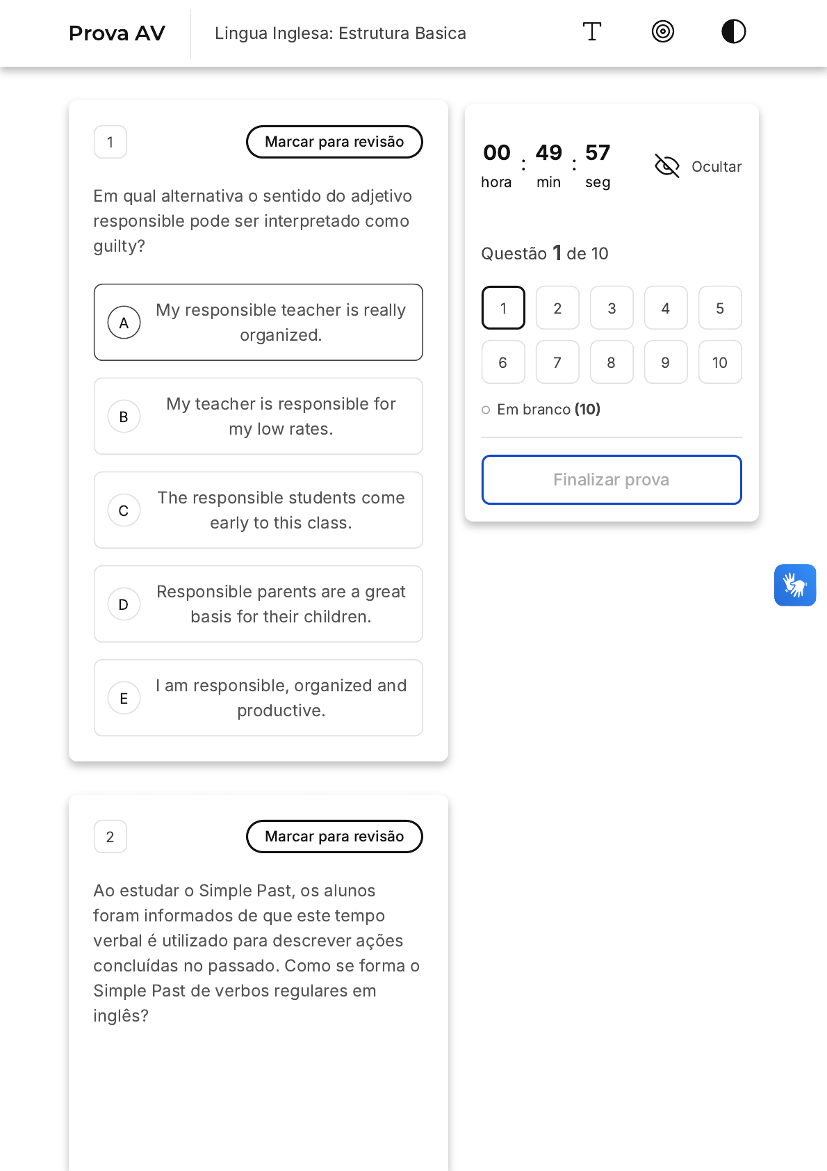
Task: Open question 10 from the grid
Action: (720, 362)
